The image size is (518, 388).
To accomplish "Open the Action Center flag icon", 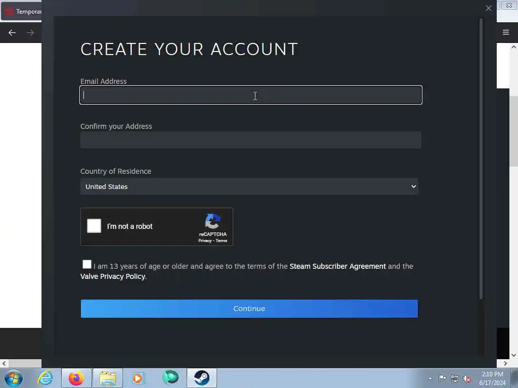I will 442,378.
